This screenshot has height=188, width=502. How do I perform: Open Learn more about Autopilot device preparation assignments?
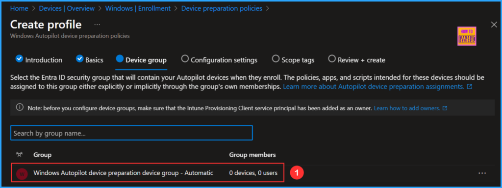click(x=377, y=87)
